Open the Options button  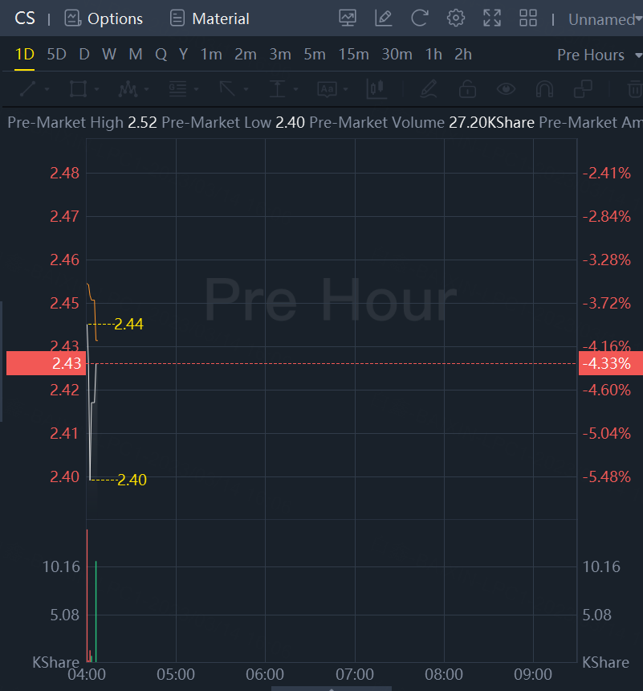click(104, 18)
